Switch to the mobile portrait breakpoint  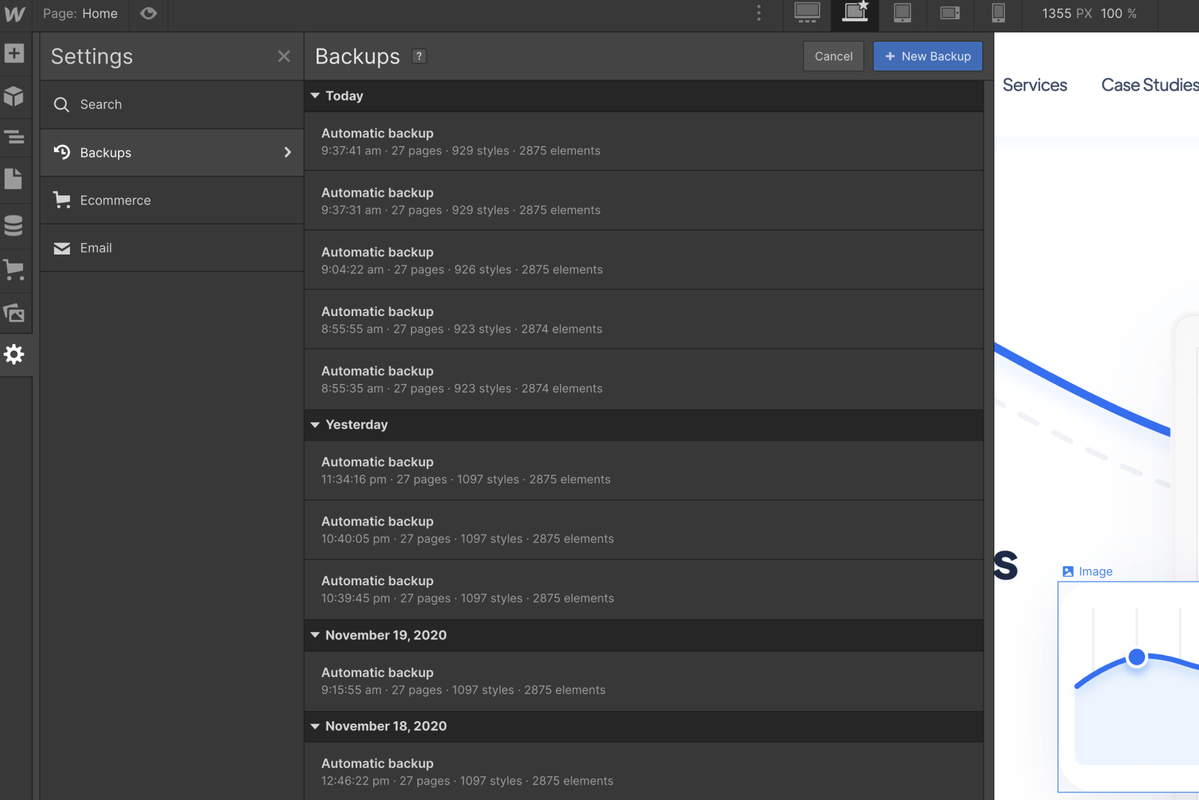click(x=998, y=13)
